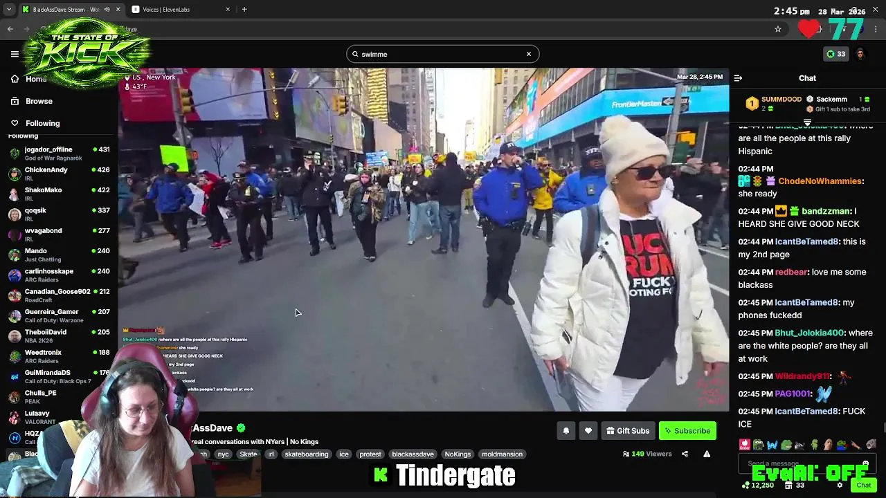Switch to the Voices | ElevenLabs tab
The height and width of the screenshot is (498, 886).
[181, 10]
